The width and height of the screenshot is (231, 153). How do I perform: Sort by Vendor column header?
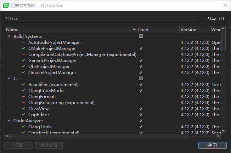coord(215,30)
